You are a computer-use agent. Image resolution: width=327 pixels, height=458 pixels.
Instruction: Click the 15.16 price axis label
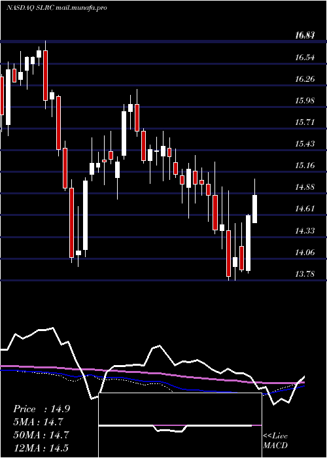click(x=305, y=166)
